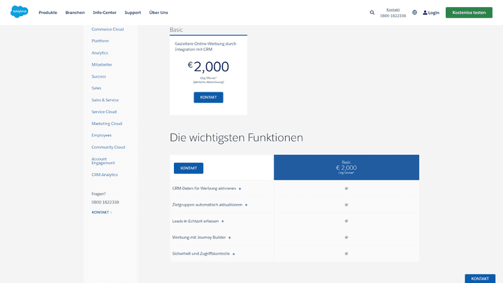Screen dimensions: 503x283
Task: Click floating KONTAKT button at bottom right
Action: tap(480, 279)
